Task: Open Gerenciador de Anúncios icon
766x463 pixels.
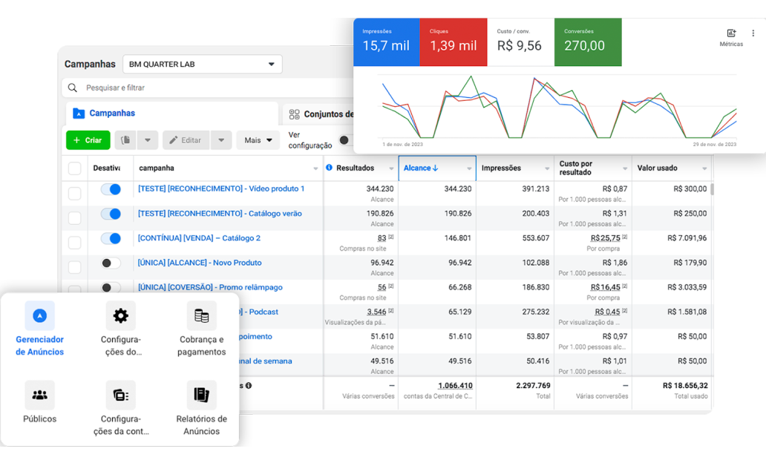Action: [39, 316]
